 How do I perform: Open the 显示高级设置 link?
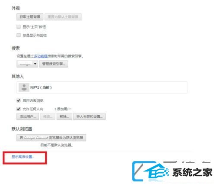pos(23,157)
